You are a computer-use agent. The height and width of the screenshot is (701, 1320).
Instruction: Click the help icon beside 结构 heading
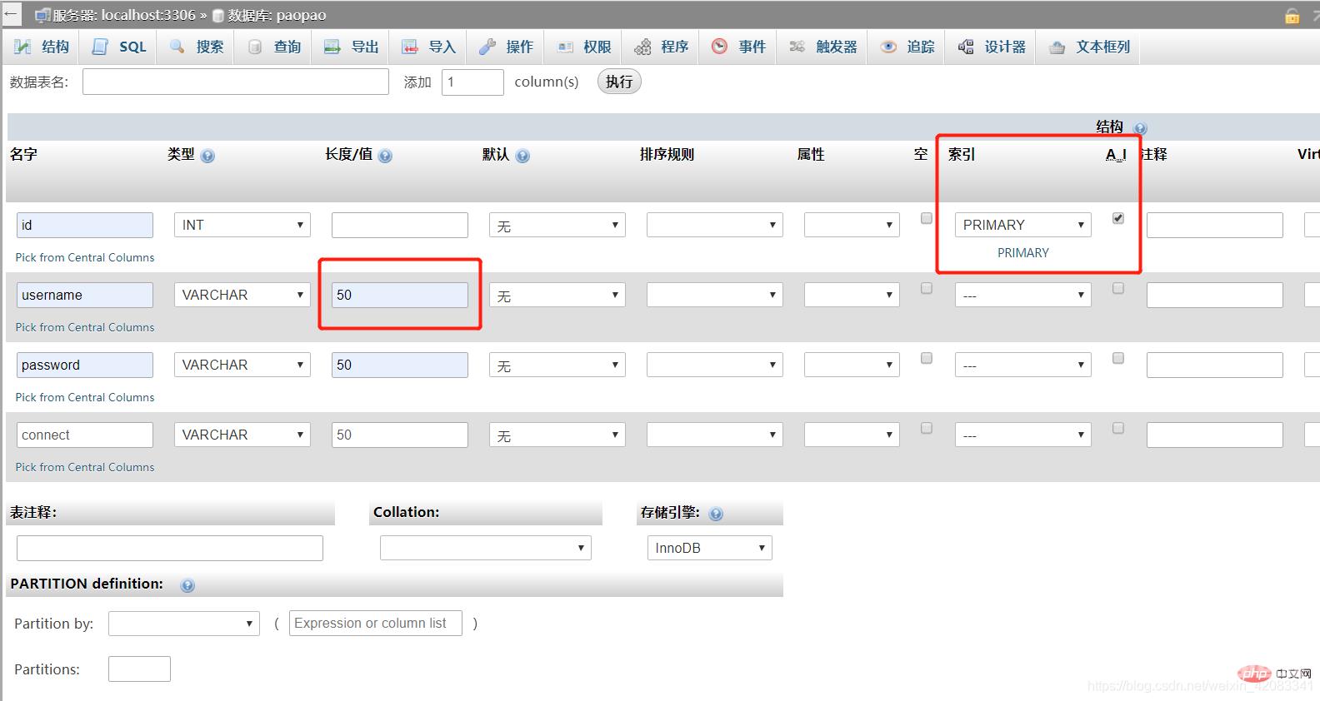1141,128
